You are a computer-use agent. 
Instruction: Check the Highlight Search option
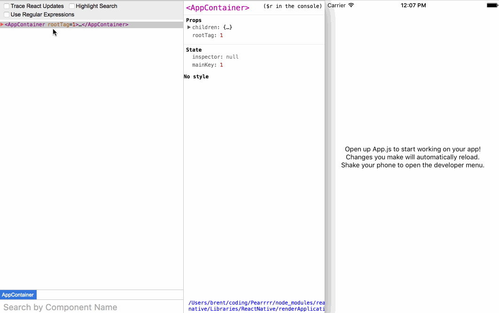72,6
